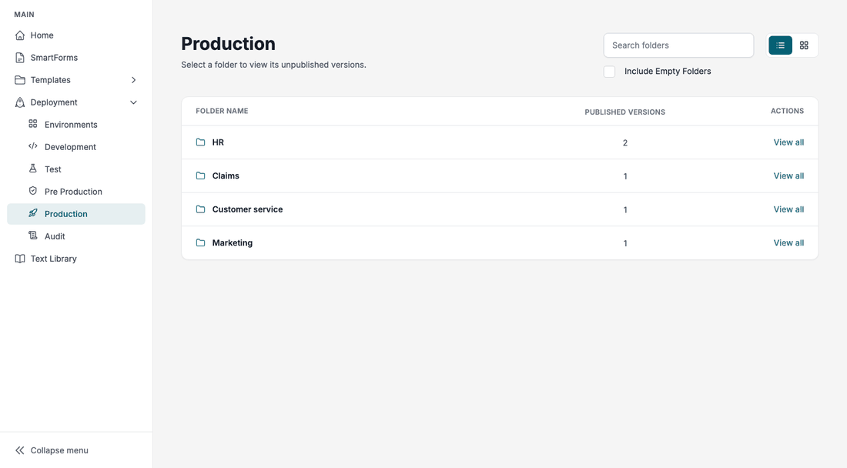The image size is (847, 468).
Task: Click View all for Customer service
Action: point(788,209)
